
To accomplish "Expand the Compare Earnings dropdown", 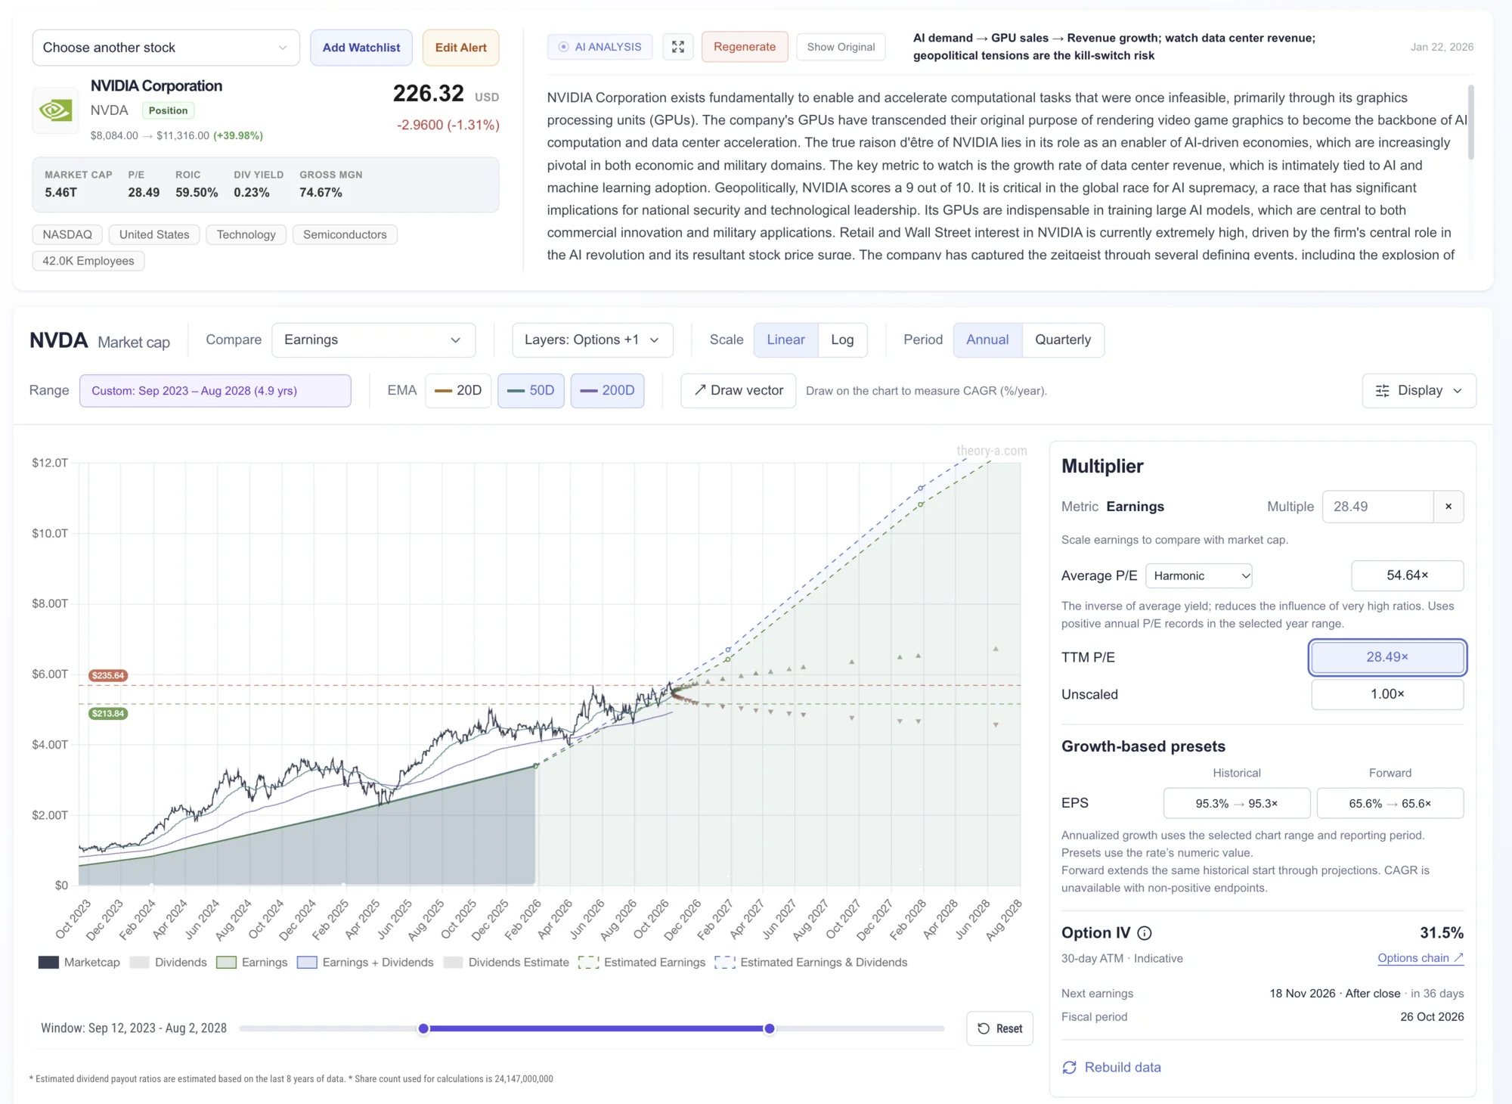I will click(x=373, y=340).
